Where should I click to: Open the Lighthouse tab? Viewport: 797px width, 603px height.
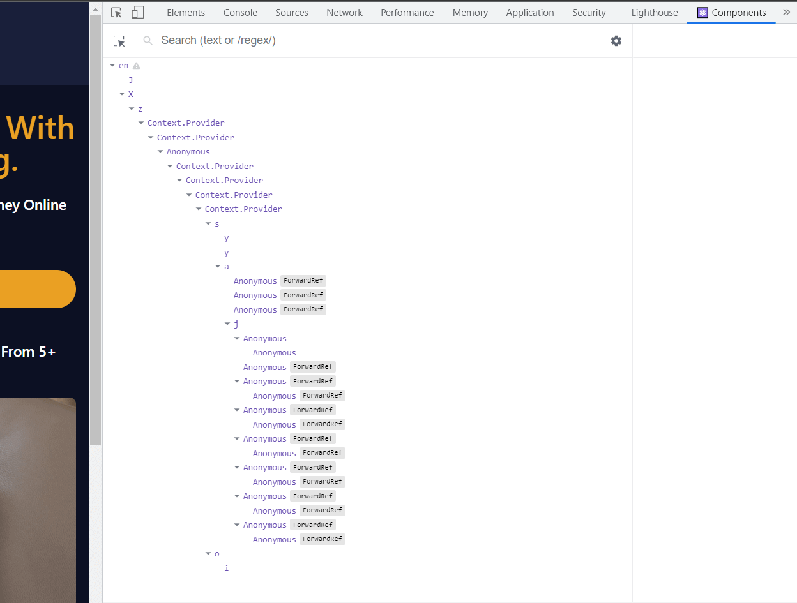pyautogui.click(x=654, y=13)
